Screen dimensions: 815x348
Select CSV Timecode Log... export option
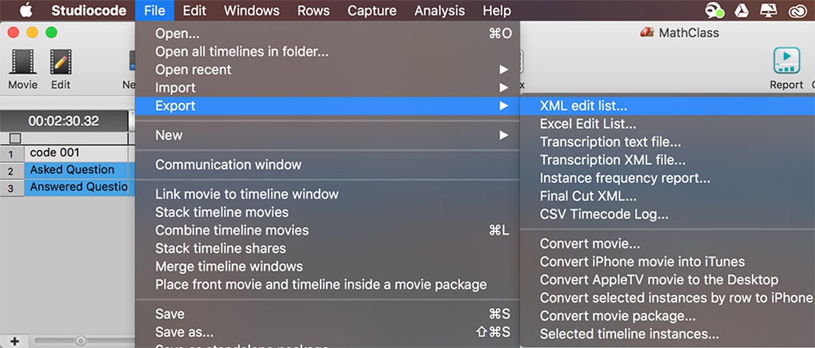667,214
